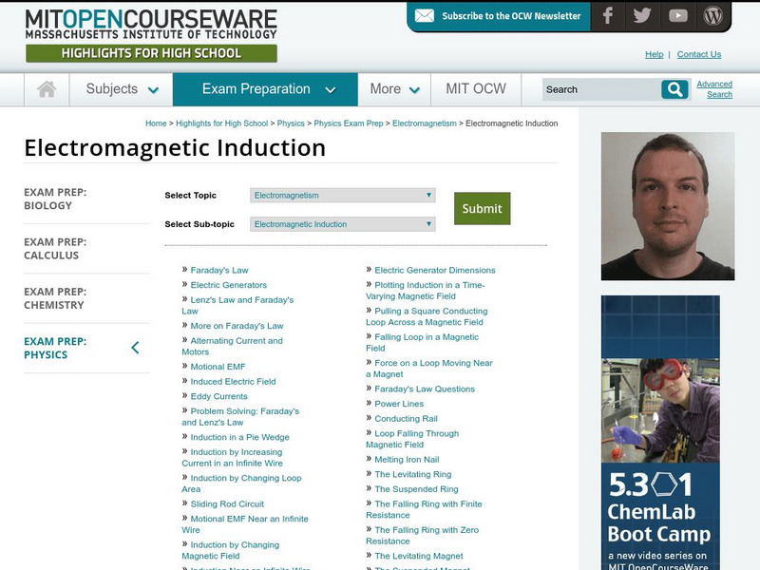Open the Exam Preparation menu

[255, 88]
